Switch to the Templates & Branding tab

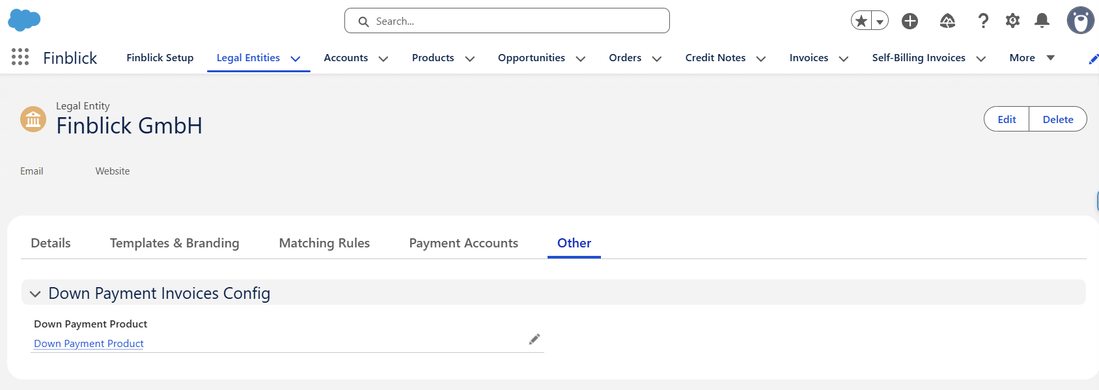[x=174, y=243]
